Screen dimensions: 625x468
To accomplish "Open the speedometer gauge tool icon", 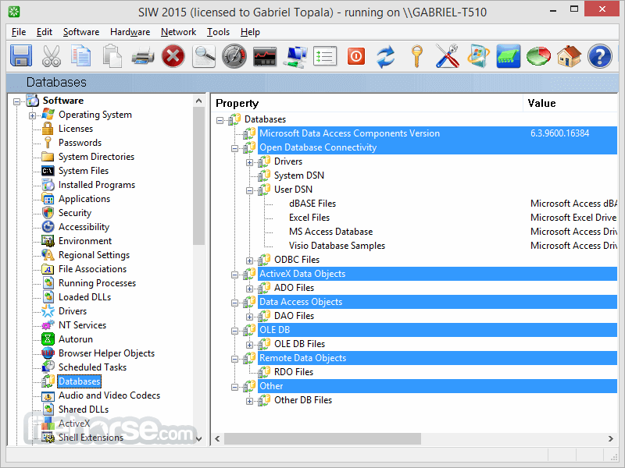I will [234, 55].
